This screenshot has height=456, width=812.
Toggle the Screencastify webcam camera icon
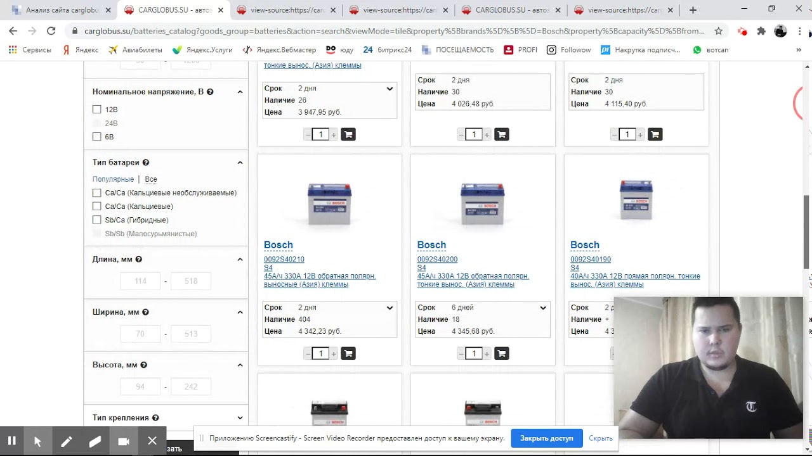[x=124, y=441]
